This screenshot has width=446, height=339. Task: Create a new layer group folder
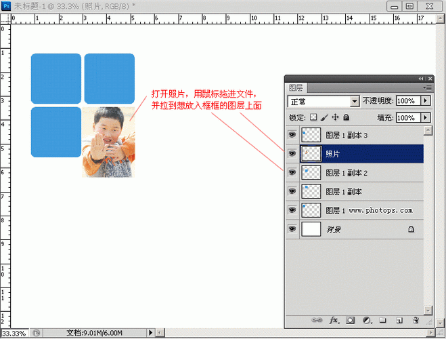[383, 319]
